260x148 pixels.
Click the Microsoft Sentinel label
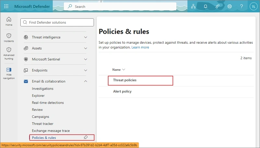pyautogui.click(x=46, y=59)
